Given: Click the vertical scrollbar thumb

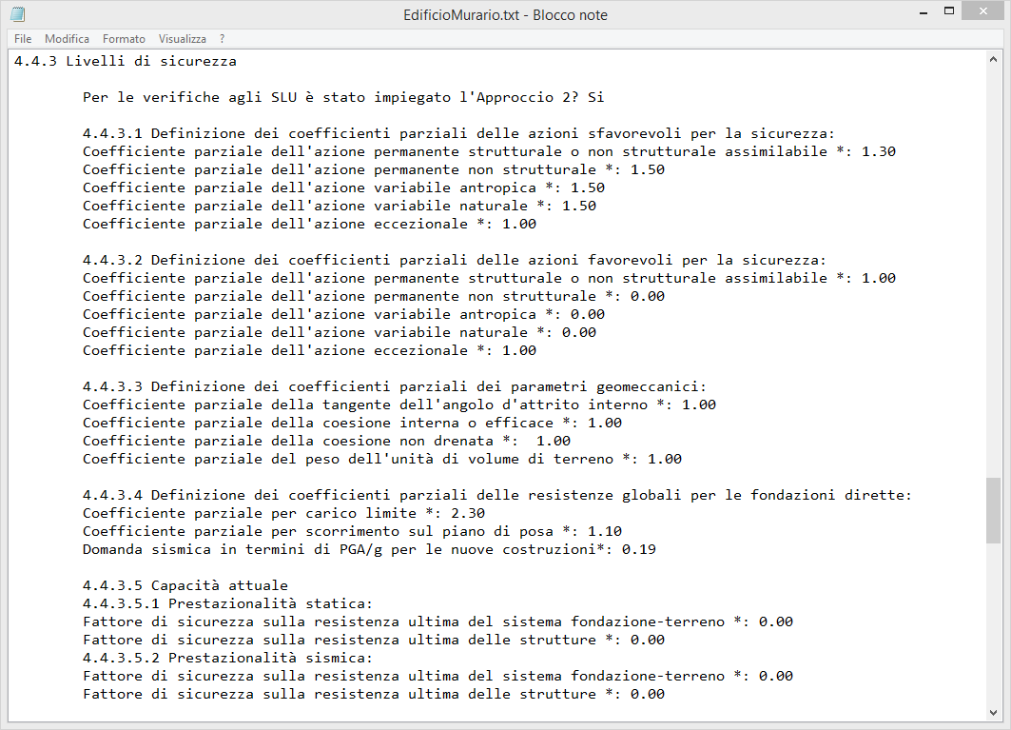Looking at the screenshot, I should pyautogui.click(x=993, y=510).
